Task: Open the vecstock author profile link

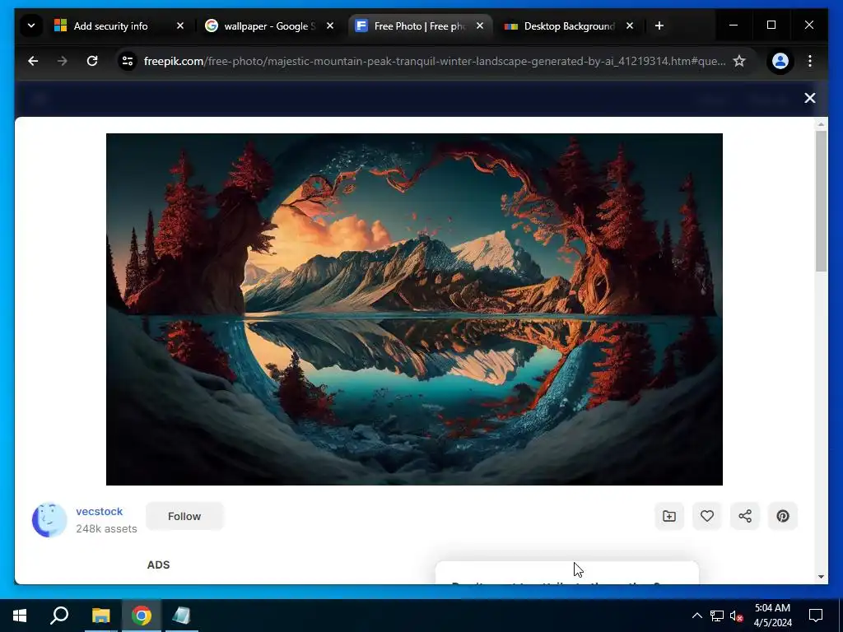Action: [x=99, y=512]
